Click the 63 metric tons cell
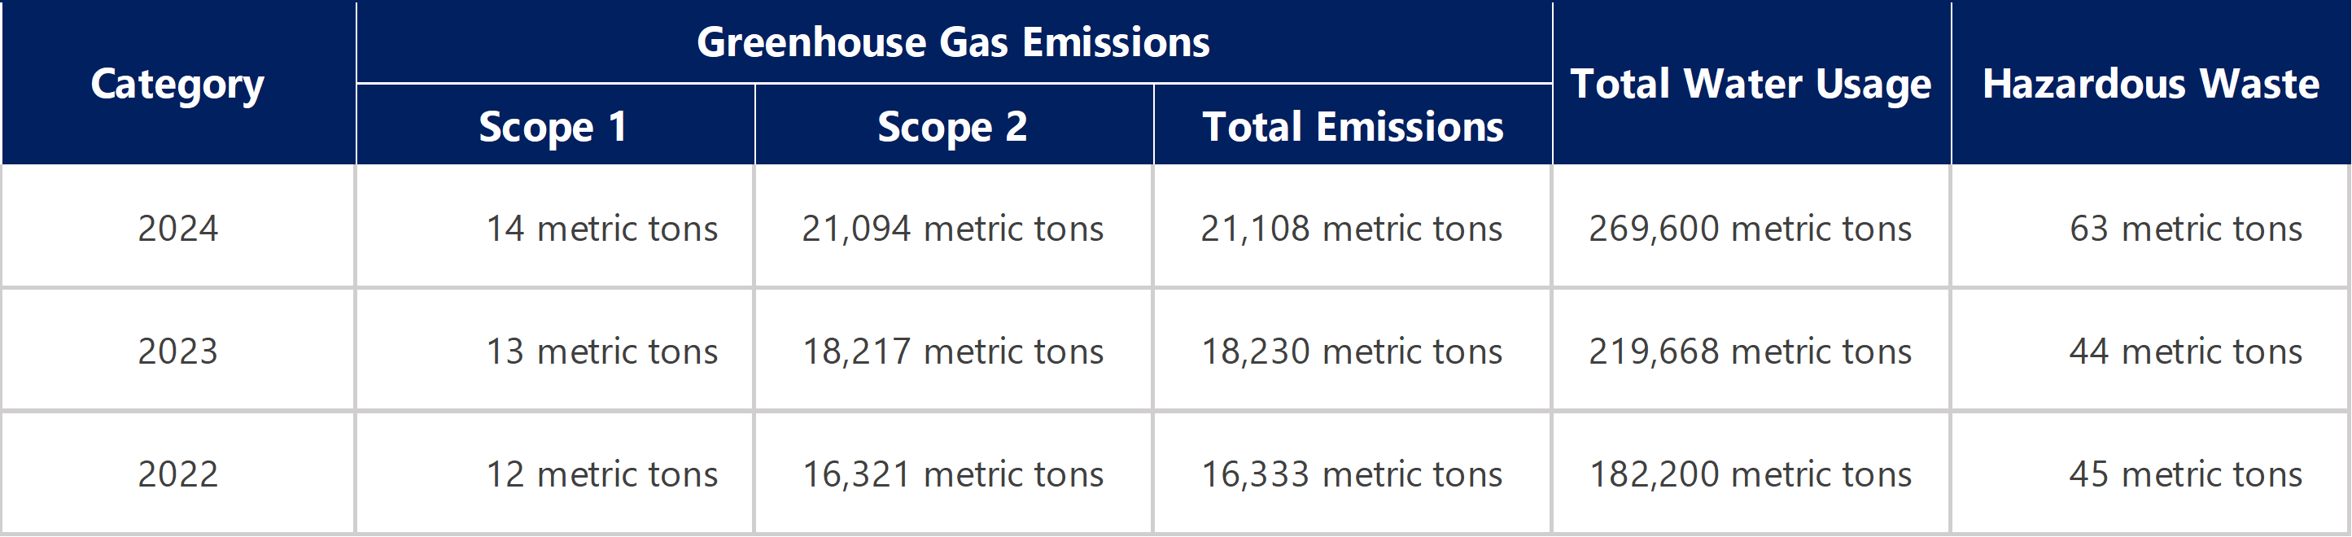 [2185, 229]
